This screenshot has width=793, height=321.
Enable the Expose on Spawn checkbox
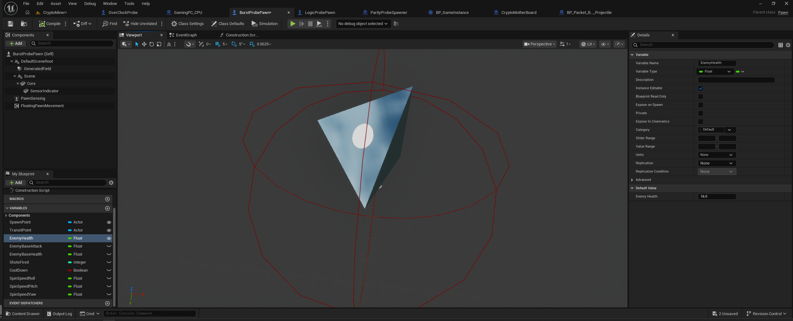[701, 105]
